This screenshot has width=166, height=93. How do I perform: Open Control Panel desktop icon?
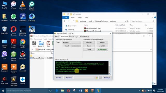tap(4, 44)
